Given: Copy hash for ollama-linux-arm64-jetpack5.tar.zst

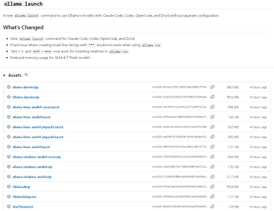Looking at the screenshot, I should tap(212, 127).
